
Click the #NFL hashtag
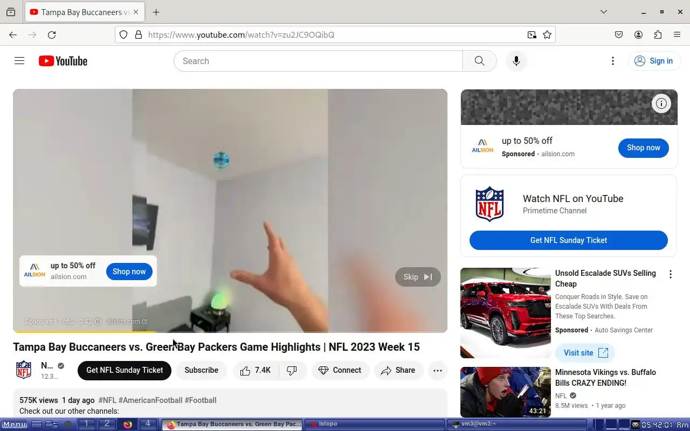(107, 400)
